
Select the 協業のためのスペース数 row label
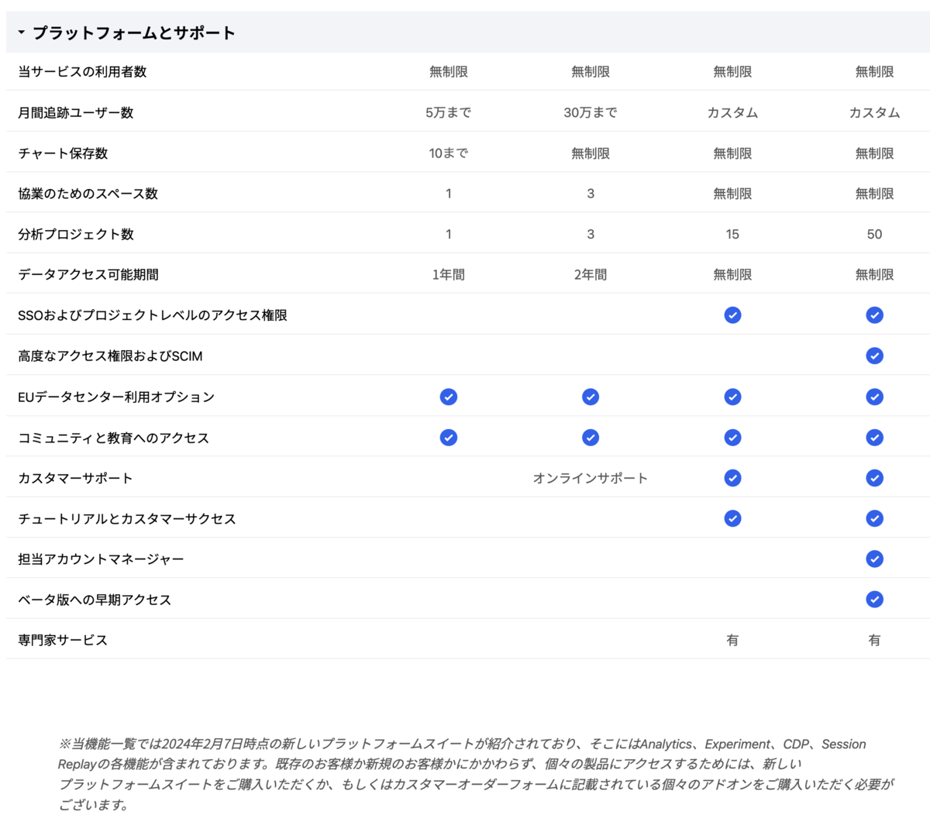coord(88,194)
